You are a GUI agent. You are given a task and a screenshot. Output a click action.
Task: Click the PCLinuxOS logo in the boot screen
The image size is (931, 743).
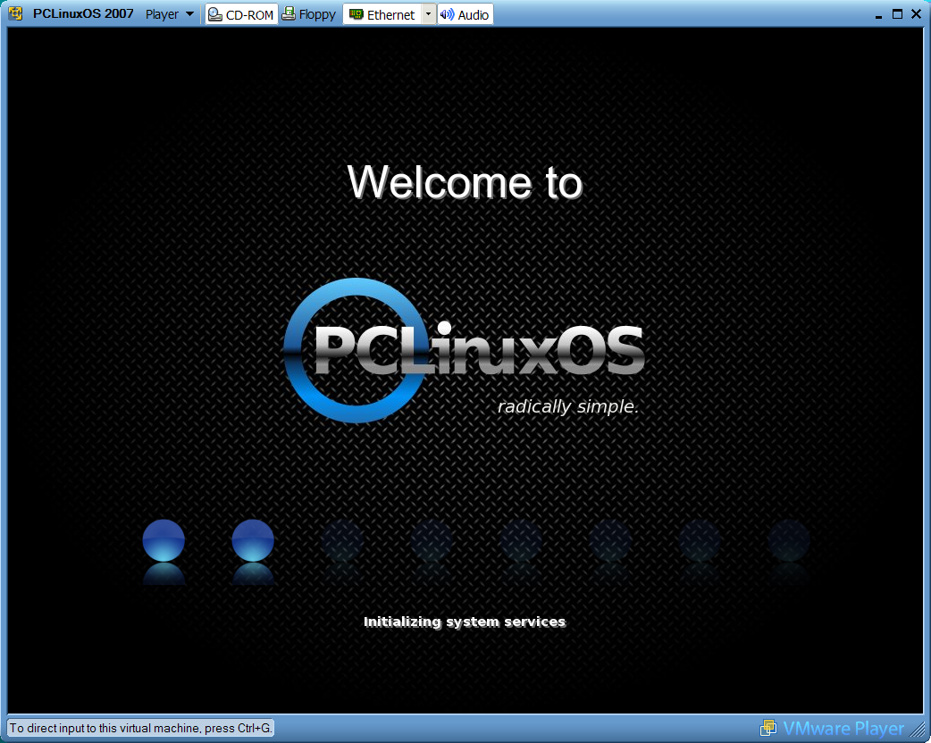(465, 350)
